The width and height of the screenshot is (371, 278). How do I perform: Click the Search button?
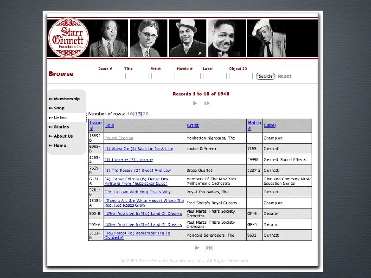pyautogui.click(x=265, y=76)
